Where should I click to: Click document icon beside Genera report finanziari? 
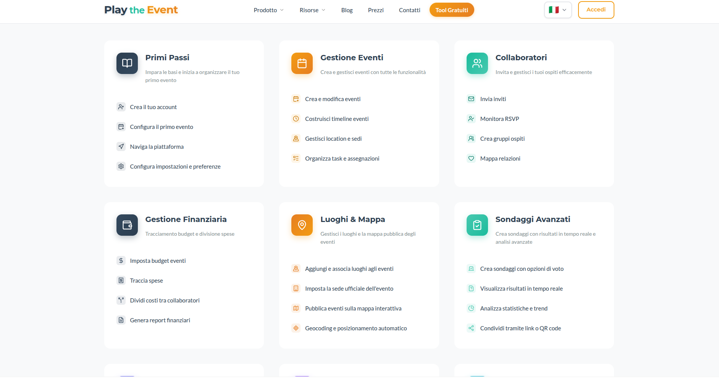click(121, 320)
